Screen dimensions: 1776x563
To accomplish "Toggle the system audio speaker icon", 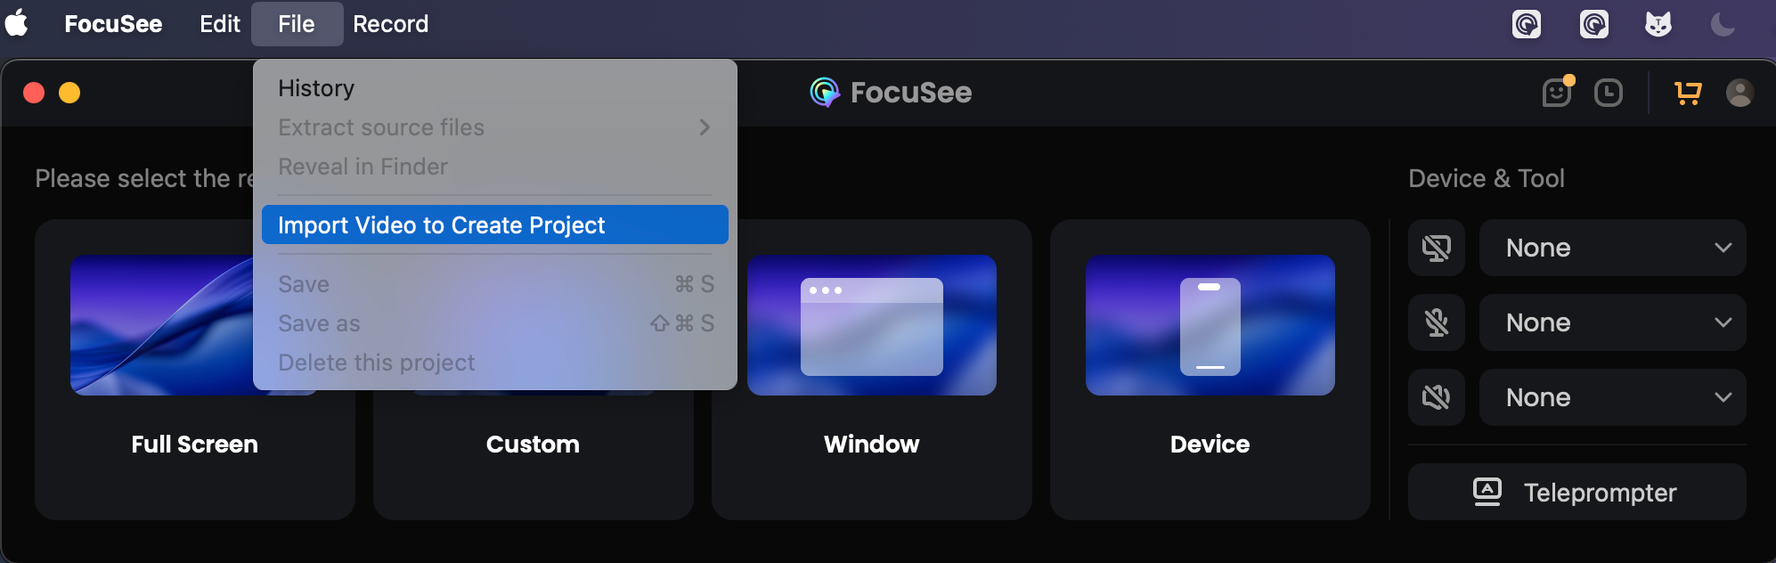I will (1437, 397).
